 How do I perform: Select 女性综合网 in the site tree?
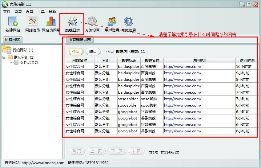[29, 63]
